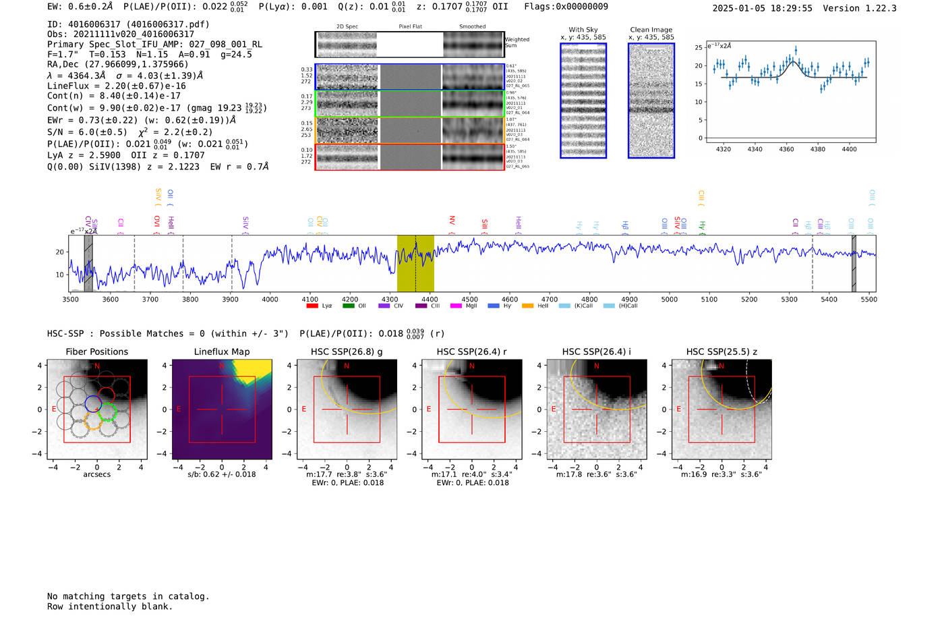
Task: Click the emission line Gaussian fit plot
Action: [x=790, y=92]
